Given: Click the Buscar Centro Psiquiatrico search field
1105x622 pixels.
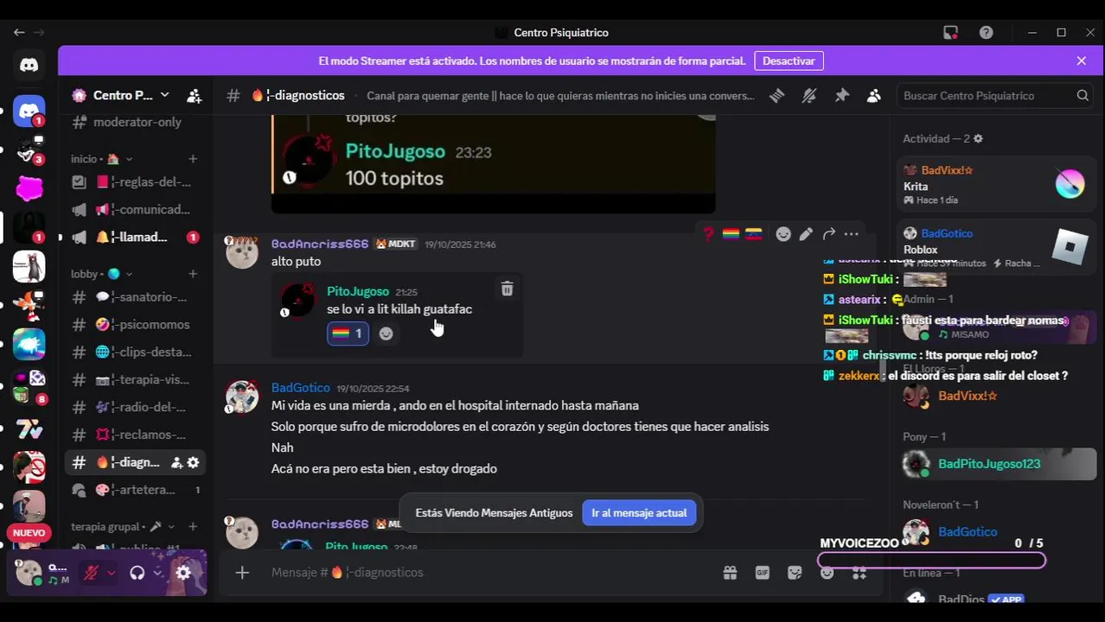Looking at the screenshot, I should 994,96.
